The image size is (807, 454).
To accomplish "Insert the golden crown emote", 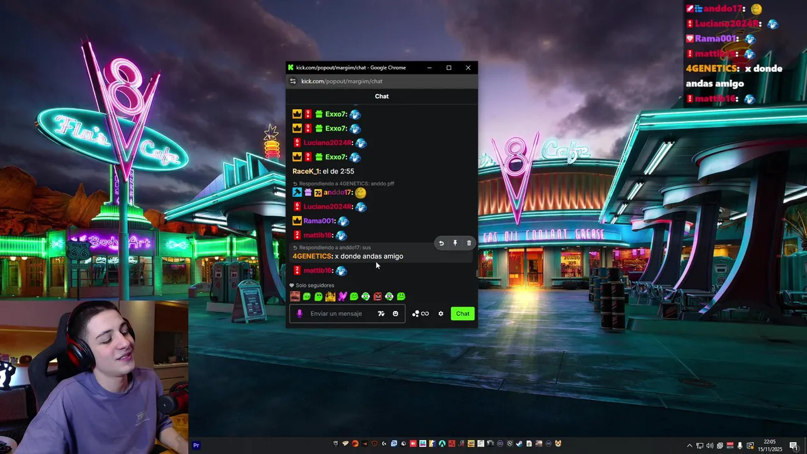I will pos(330,296).
